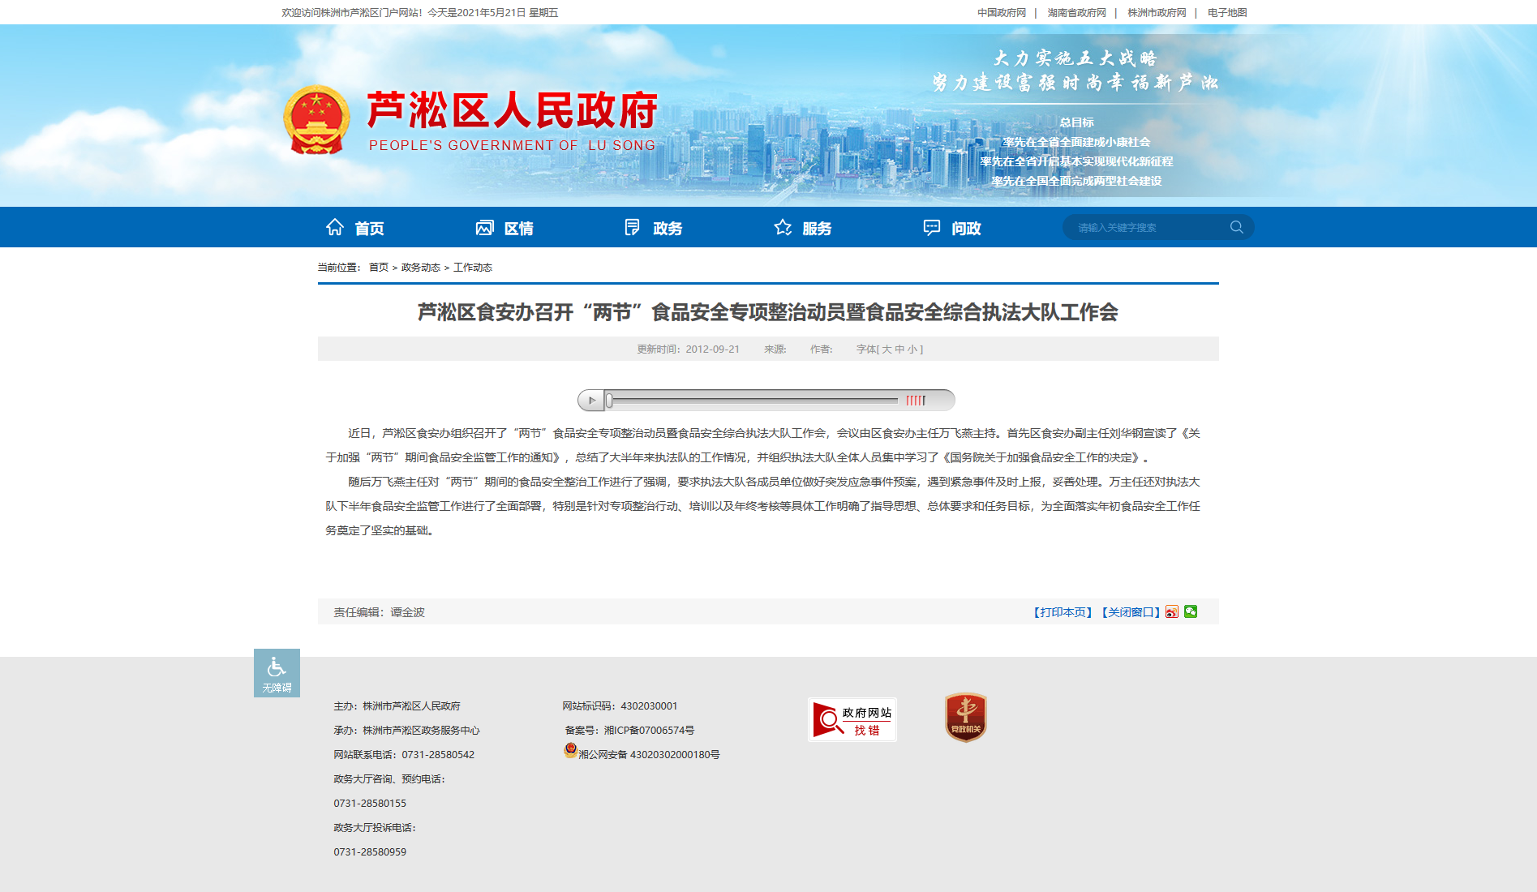Open the 政府网站找错 error report image
Viewport: 1537px width, 892px height.
[x=852, y=719]
